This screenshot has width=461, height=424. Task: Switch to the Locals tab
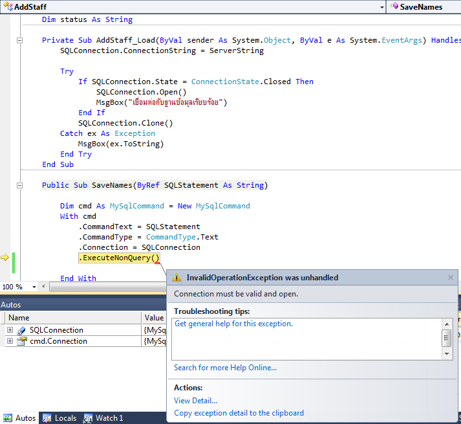(x=59, y=418)
